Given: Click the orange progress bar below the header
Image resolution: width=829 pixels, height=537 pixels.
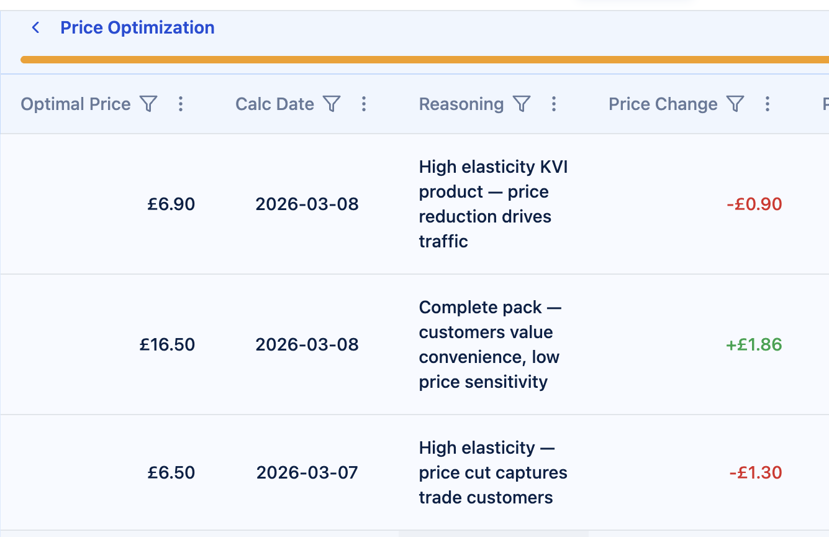Looking at the screenshot, I should 414,59.
